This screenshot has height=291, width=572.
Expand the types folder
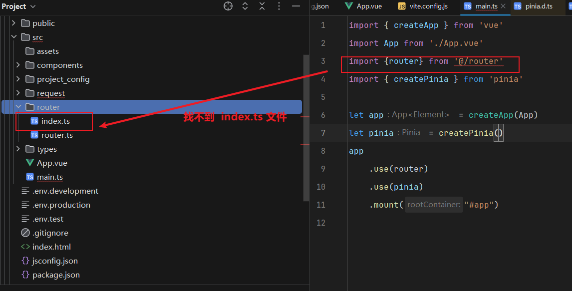pyautogui.click(x=18, y=149)
